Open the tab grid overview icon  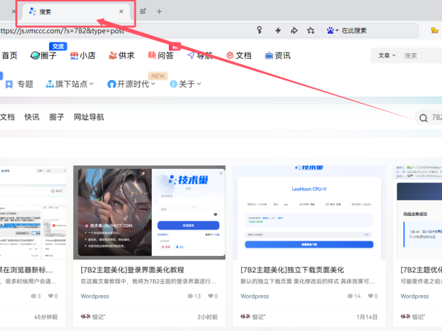pos(143,11)
